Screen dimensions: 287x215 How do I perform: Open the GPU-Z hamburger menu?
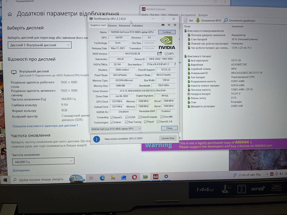tap(175, 25)
